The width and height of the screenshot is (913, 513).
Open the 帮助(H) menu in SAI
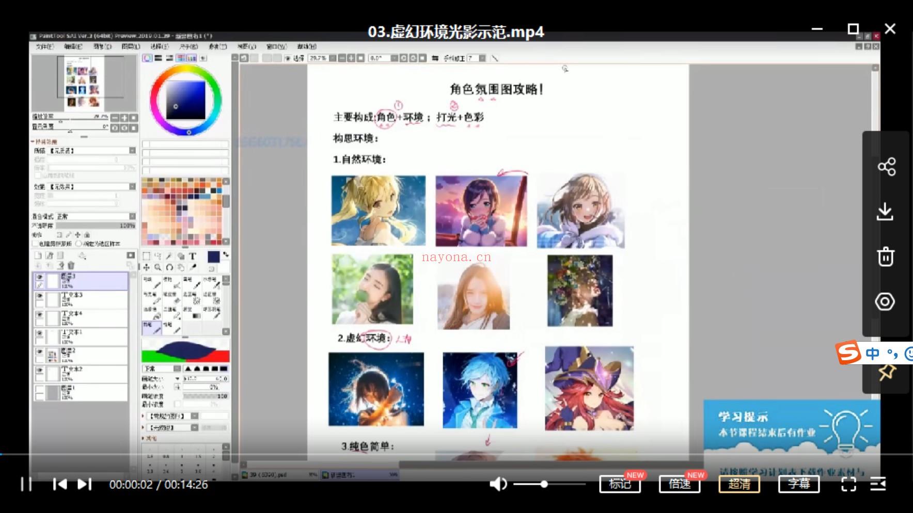coord(307,46)
